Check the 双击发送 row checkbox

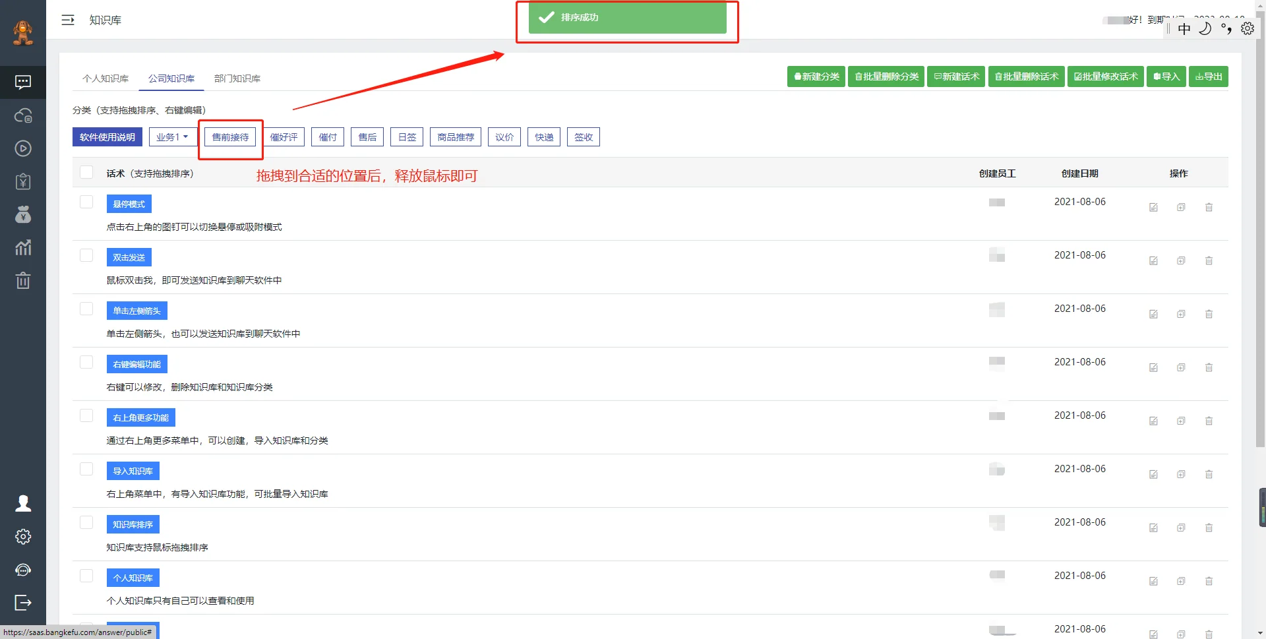pyautogui.click(x=86, y=255)
